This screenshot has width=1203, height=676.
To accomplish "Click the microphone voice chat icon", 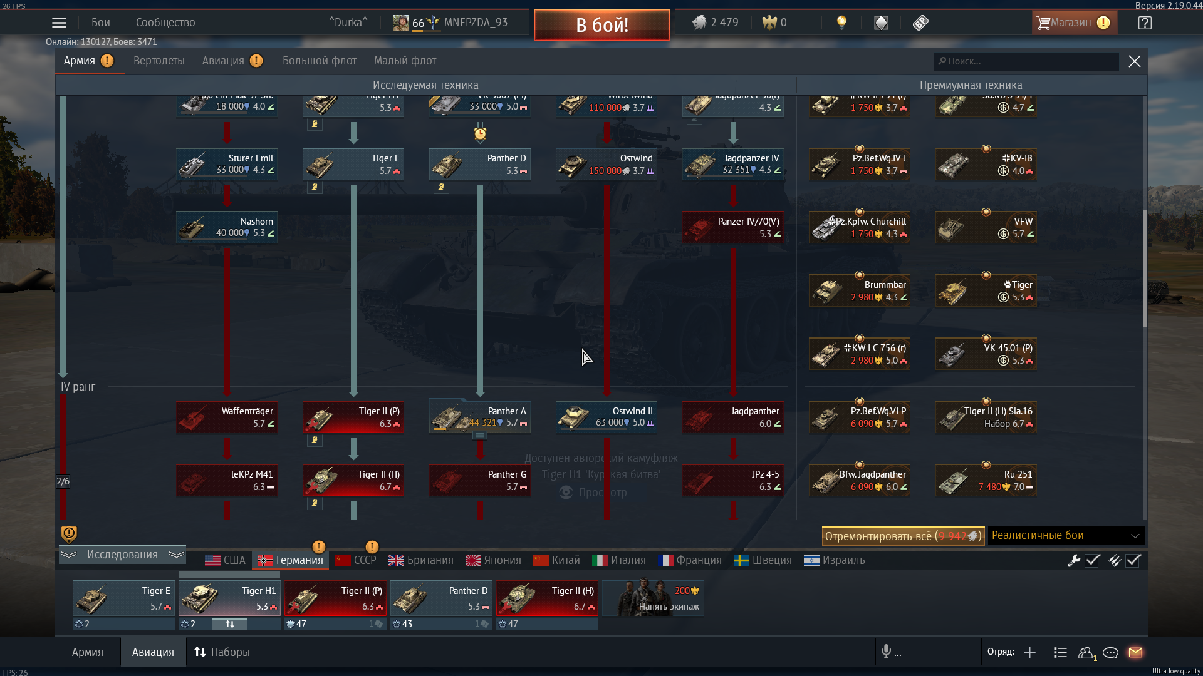I will click(x=886, y=652).
